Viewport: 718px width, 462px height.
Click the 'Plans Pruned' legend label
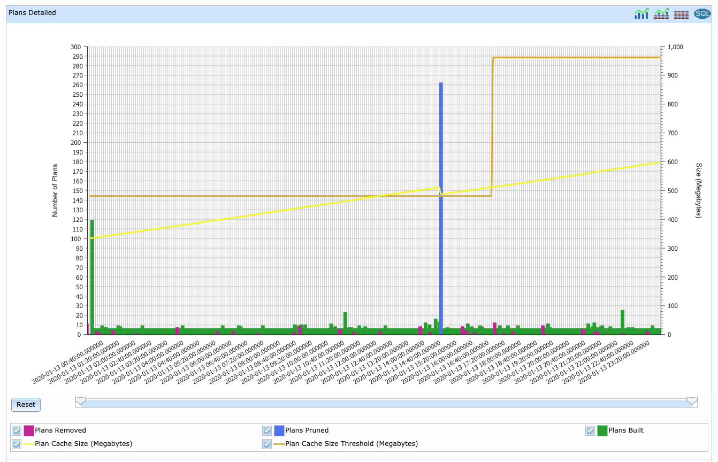307,430
